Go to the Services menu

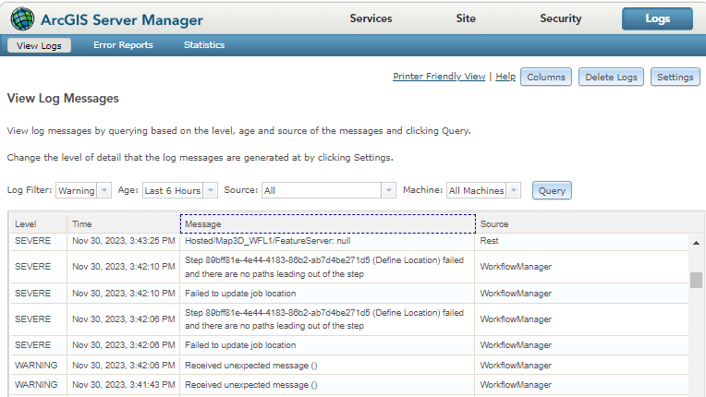(x=371, y=18)
